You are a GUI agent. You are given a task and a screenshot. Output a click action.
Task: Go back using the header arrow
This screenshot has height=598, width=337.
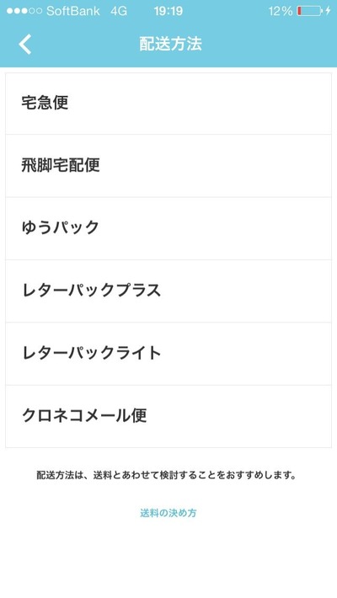[24, 45]
